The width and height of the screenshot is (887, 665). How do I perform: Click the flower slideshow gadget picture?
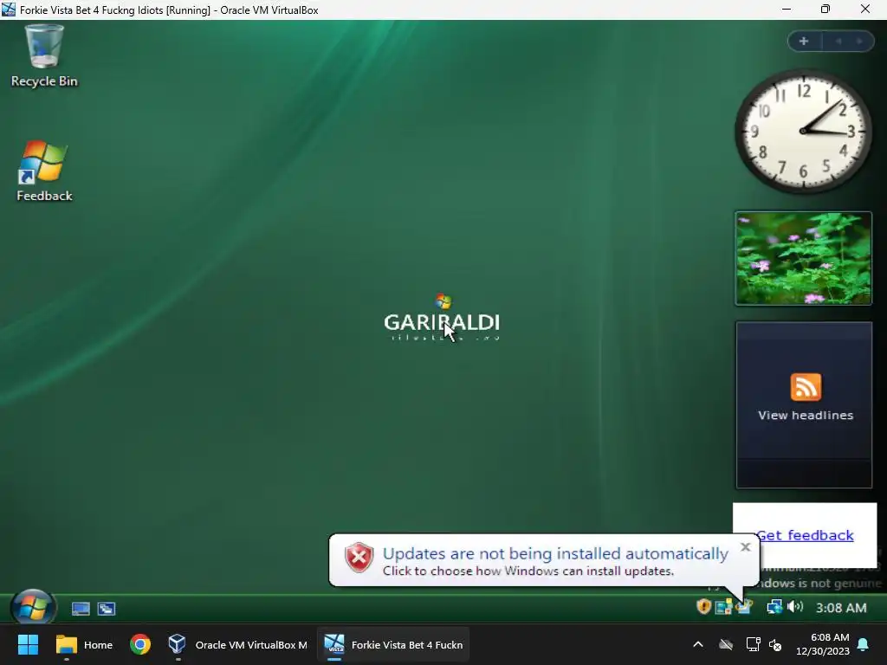[803, 258]
